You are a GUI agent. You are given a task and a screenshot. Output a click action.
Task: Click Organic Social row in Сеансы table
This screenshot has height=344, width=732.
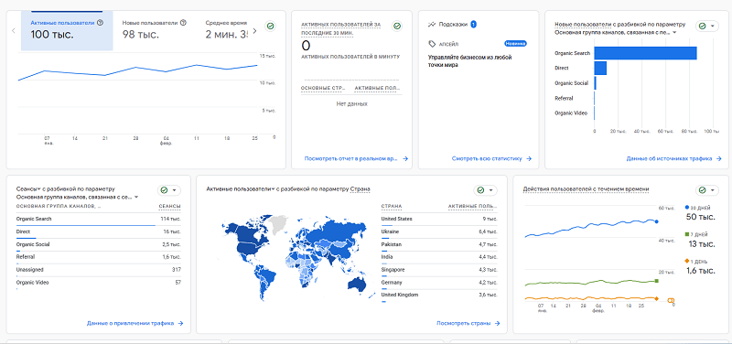(x=99, y=244)
